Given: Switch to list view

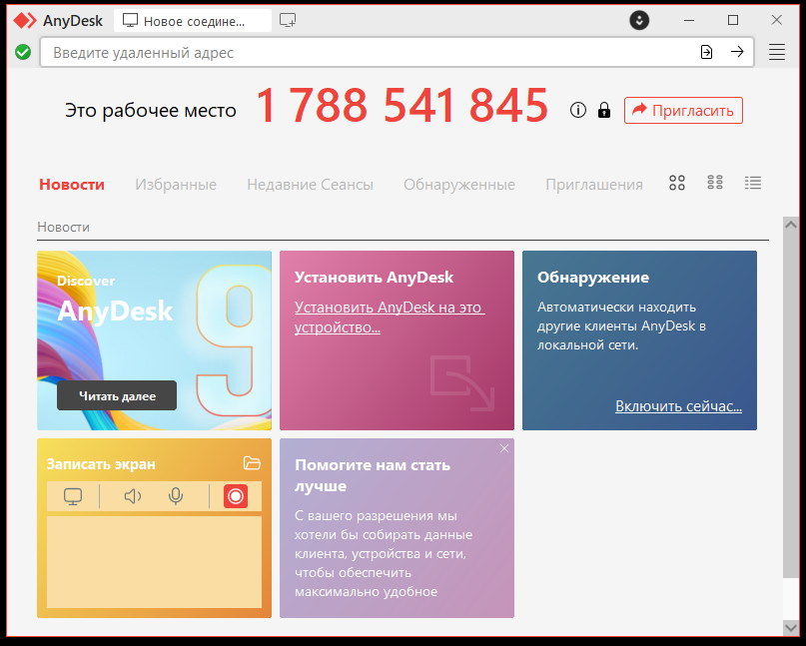Looking at the screenshot, I should [x=753, y=183].
